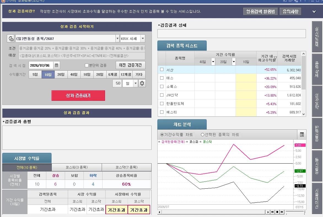Select the 기간수익률 차트 radio button
Viewport: 323px width, 217px height.
click(x=162, y=135)
